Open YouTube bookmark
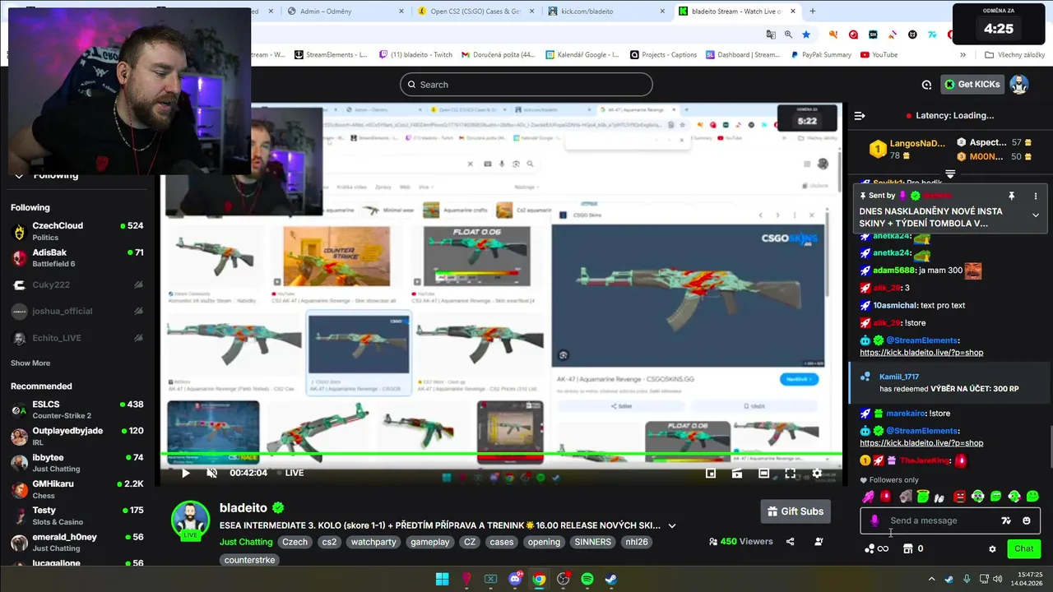Viewport: 1053px width, 592px height. tap(879, 55)
